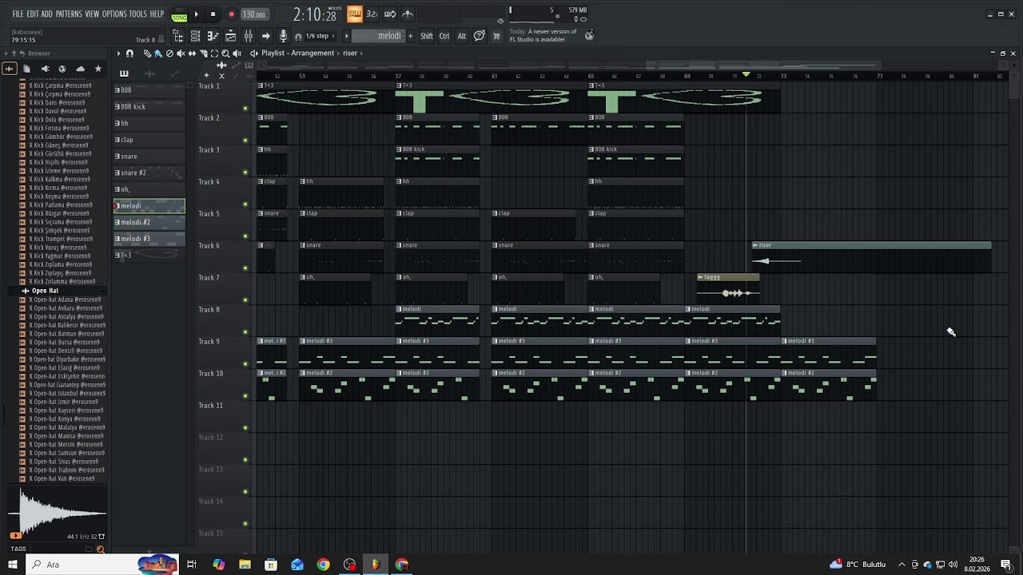Open the metronome option
The width and height of the screenshot is (1023, 575).
click(x=408, y=14)
